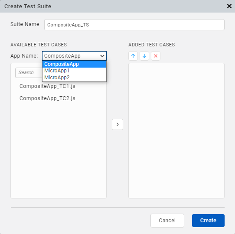Click the App Name dropdown arrow
The height and width of the screenshot is (234, 235).
102,56
